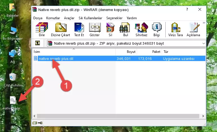Open the Dosya menu
The height and width of the screenshot is (132, 217).
(x=38, y=18)
